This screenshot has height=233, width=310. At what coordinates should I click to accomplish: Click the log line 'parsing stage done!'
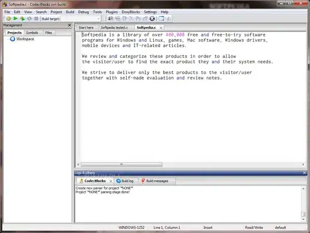[103, 192]
